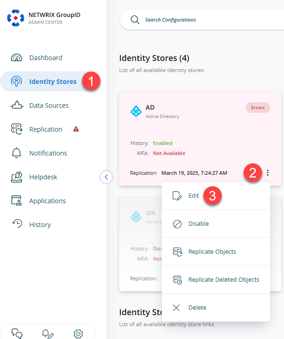This screenshot has height=339, width=284.
Task: Click Not Available MFA status on AD
Action: tap(169, 153)
